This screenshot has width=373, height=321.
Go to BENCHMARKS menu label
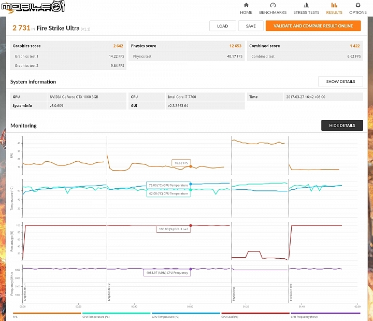pos(273,12)
